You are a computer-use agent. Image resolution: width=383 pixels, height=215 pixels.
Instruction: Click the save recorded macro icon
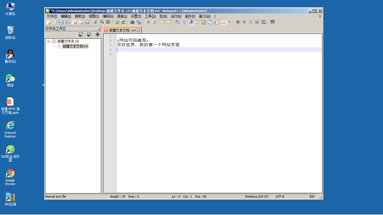pos(264,22)
